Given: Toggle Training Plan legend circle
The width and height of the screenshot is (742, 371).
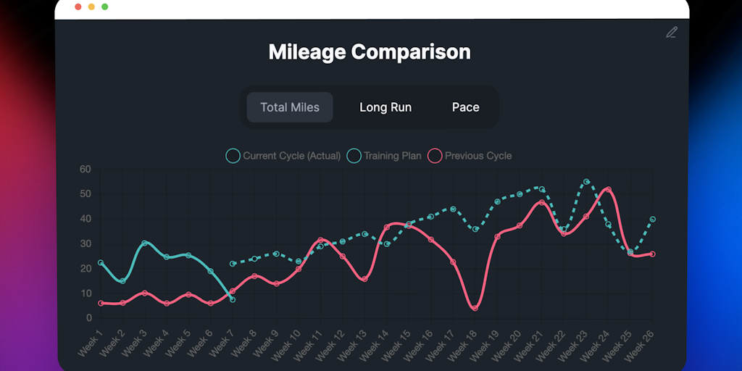Looking at the screenshot, I should coord(354,156).
